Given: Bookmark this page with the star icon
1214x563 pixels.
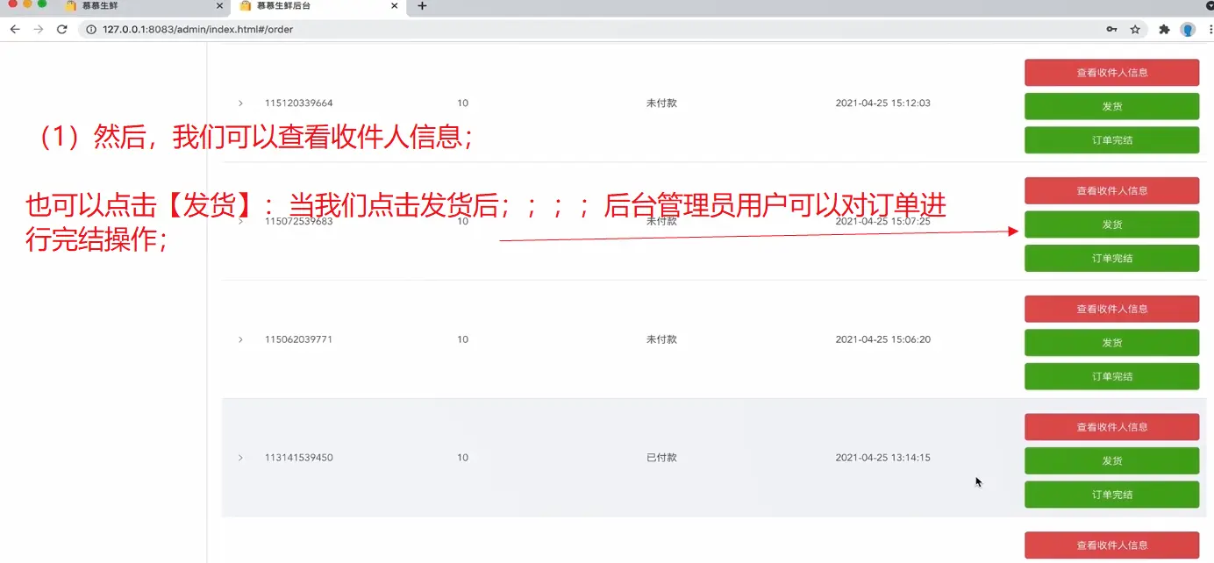Looking at the screenshot, I should [1135, 29].
